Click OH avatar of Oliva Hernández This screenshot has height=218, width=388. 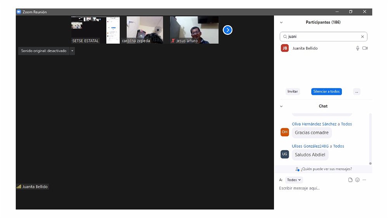pos(285,132)
